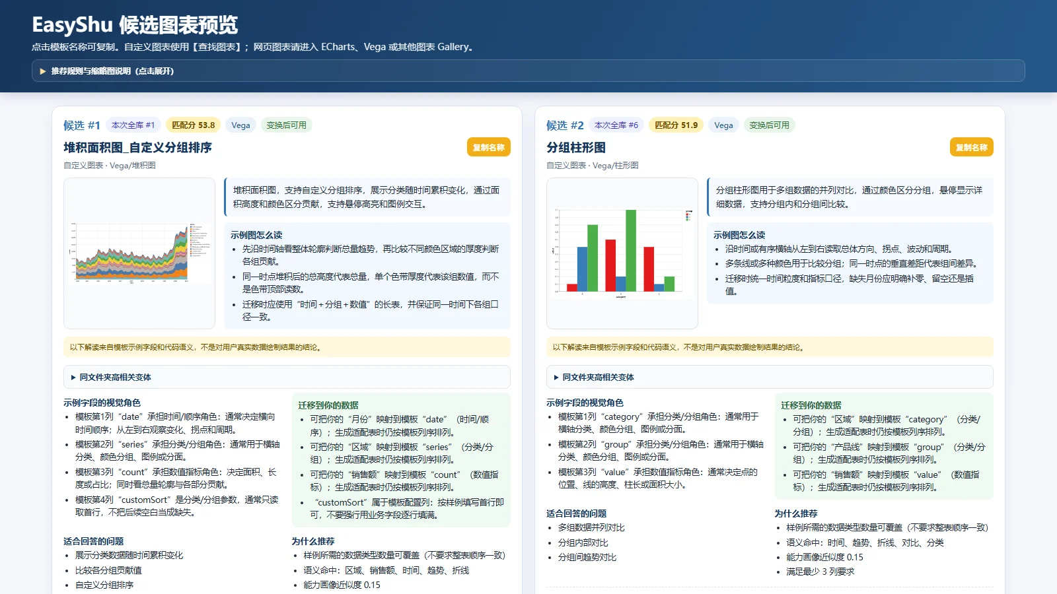This screenshot has width=1057, height=594.
Task: Click the 匹配分 53.8 badge
Action: (x=193, y=125)
